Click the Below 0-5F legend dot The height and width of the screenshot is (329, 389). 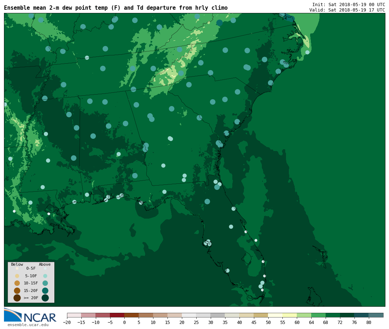[x=17, y=268]
